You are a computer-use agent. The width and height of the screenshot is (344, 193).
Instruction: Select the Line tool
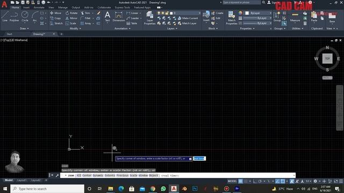click(5, 17)
